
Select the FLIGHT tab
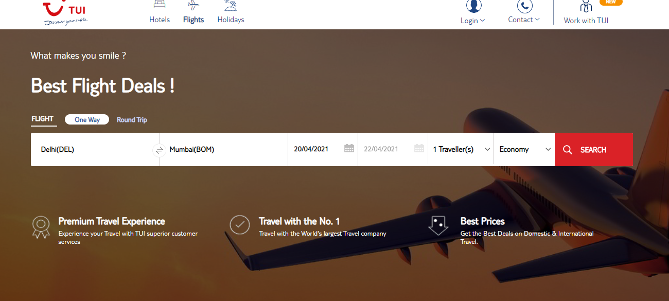(43, 118)
